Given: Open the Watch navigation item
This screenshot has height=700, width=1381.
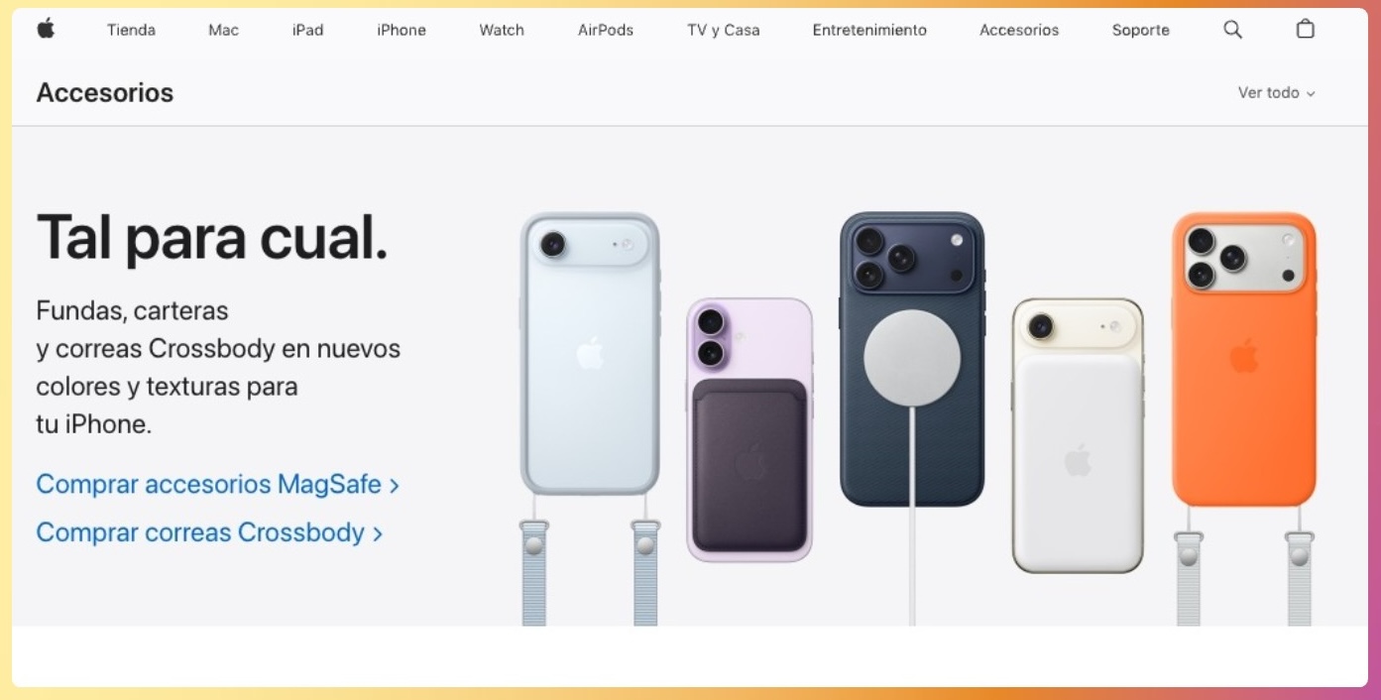Looking at the screenshot, I should (502, 30).
